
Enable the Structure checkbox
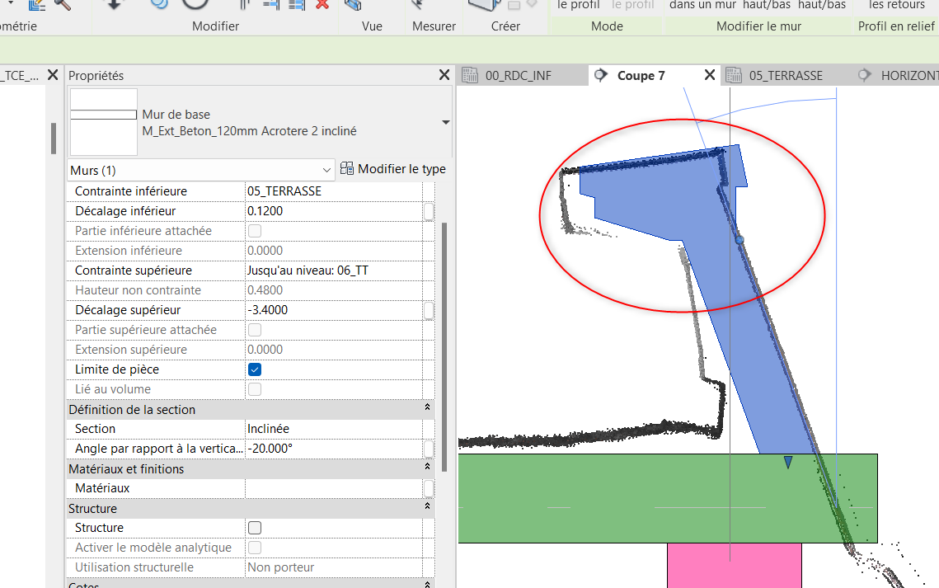255,528
